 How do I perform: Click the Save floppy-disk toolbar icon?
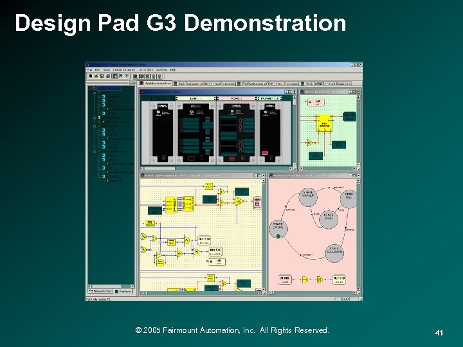pos(102,76)
